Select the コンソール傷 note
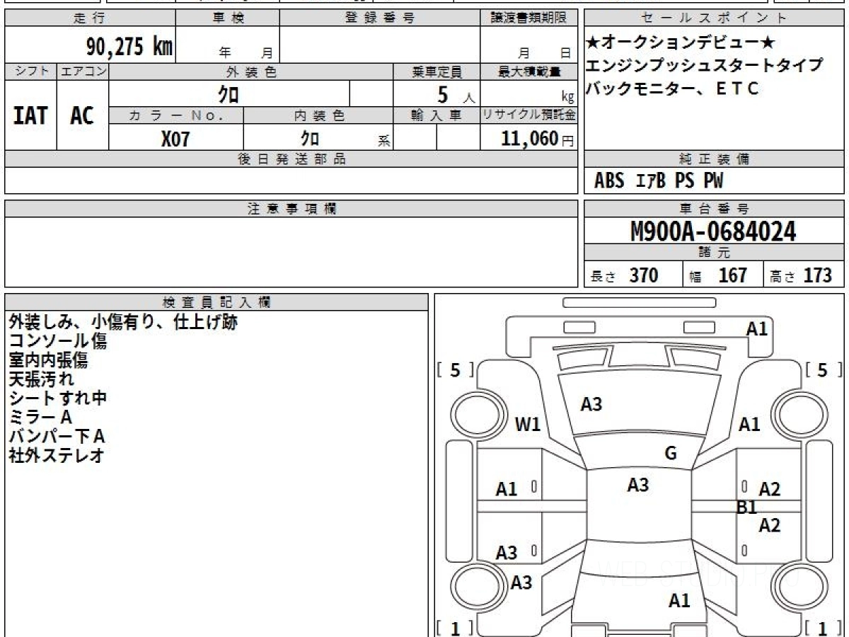This screenshot has width=849, height=637. (x=58, y=341)
